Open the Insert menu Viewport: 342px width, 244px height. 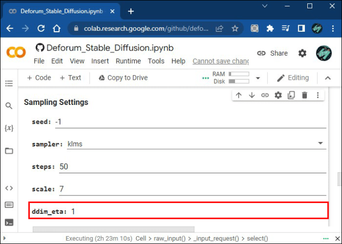100,61
